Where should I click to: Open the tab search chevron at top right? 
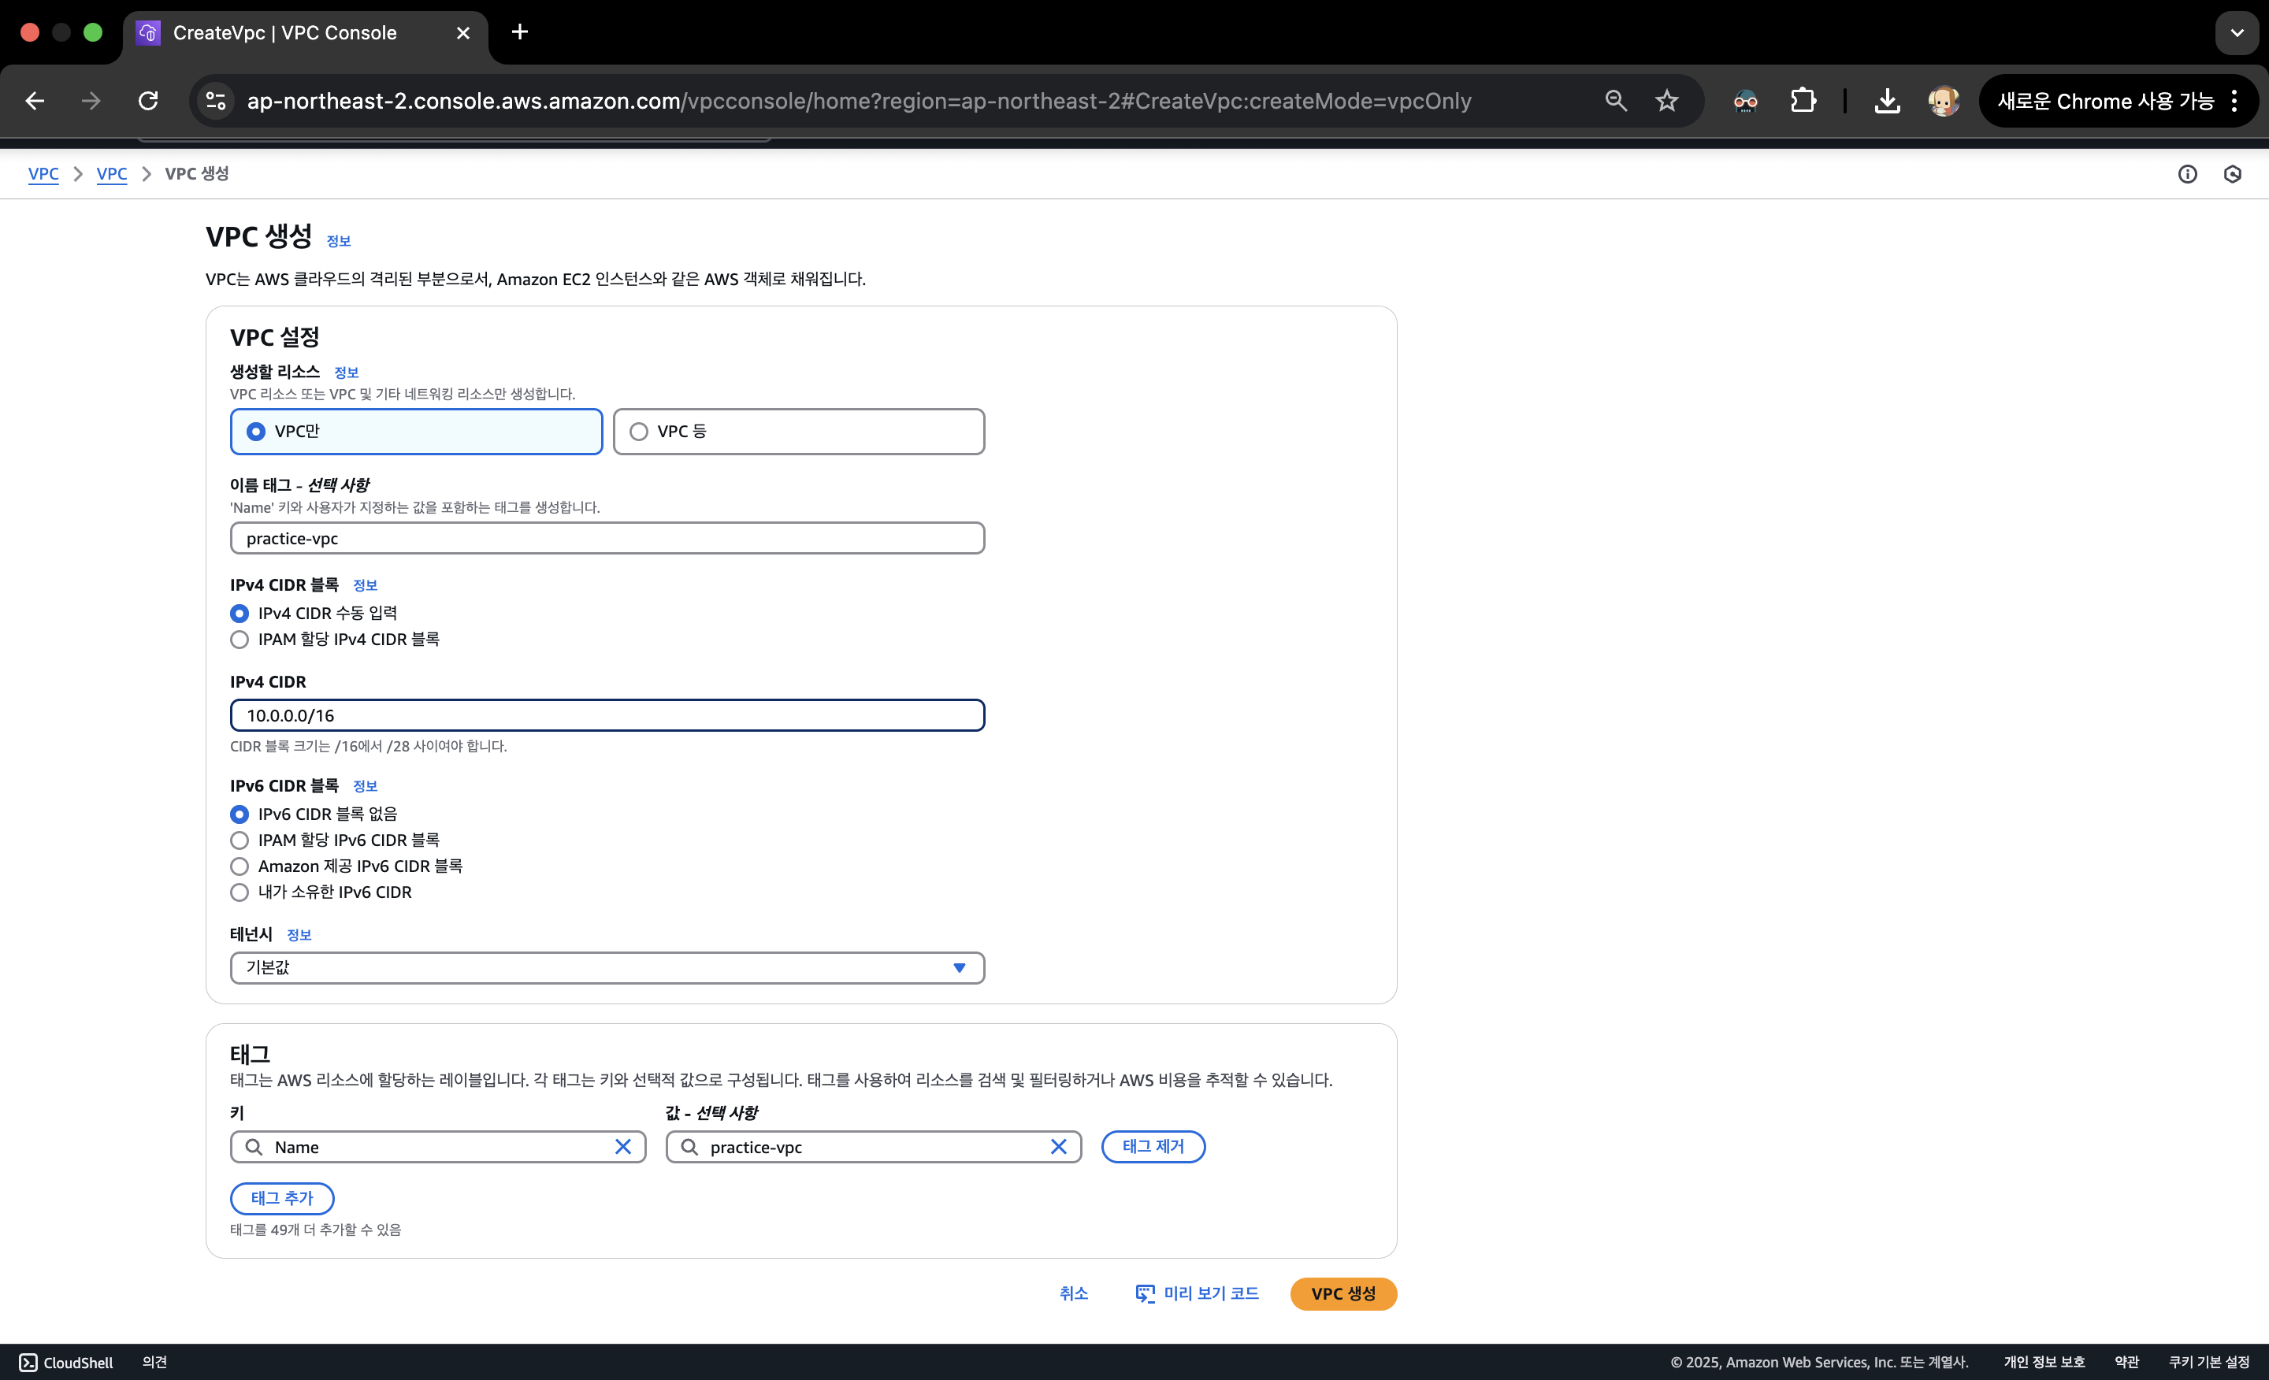[2236, 32]
